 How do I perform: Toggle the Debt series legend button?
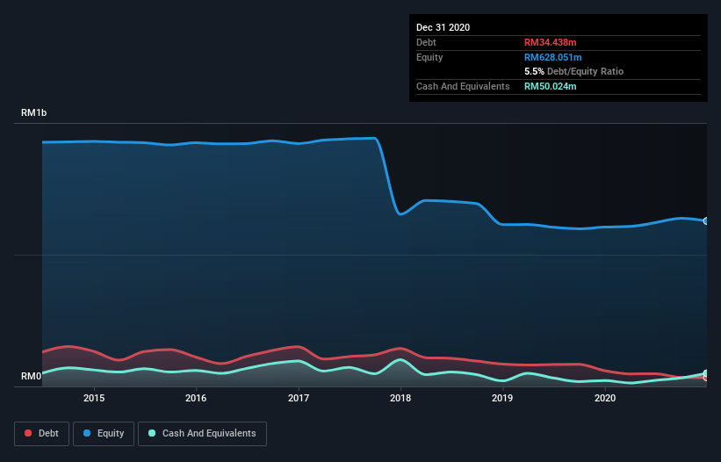point(42,434)
